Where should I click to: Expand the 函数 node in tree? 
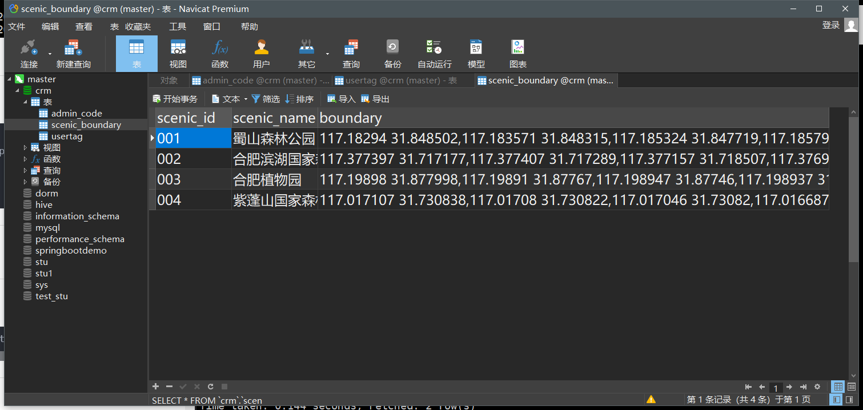click(25, 159)
